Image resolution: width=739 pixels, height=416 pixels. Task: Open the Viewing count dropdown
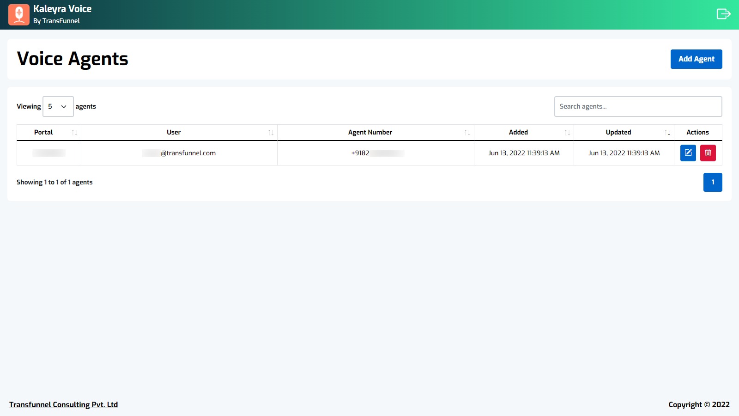(58, 106)
